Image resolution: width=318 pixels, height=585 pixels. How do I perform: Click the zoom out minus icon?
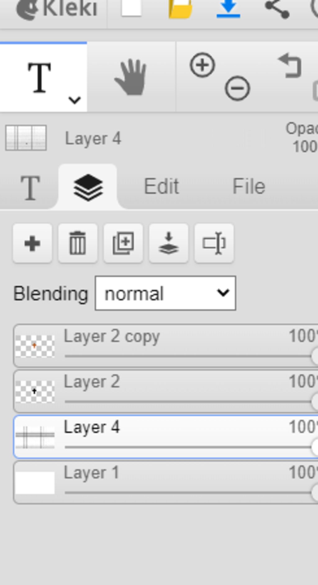pos(237,89)
